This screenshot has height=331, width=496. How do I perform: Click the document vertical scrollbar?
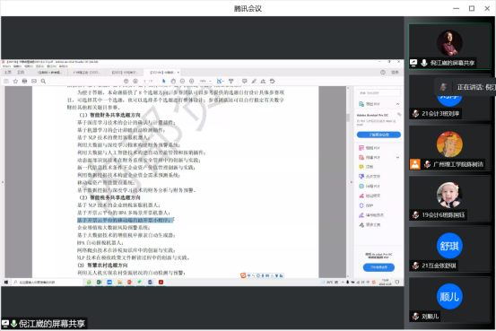pos(348,181)
